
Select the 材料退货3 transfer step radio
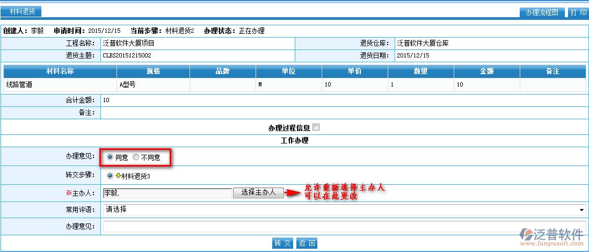[x=110, y=176]
